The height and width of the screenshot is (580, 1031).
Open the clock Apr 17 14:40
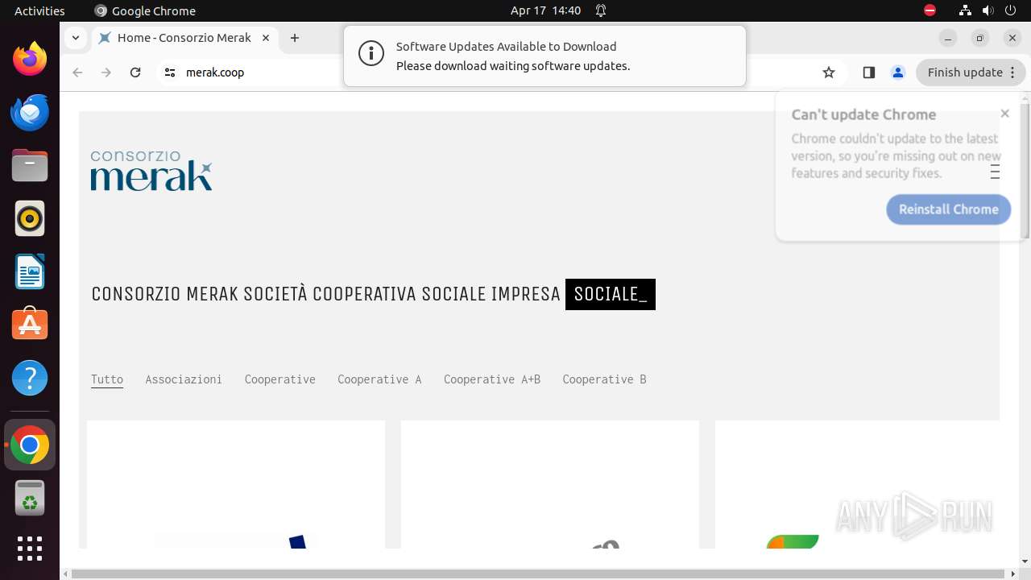(545, 10)
